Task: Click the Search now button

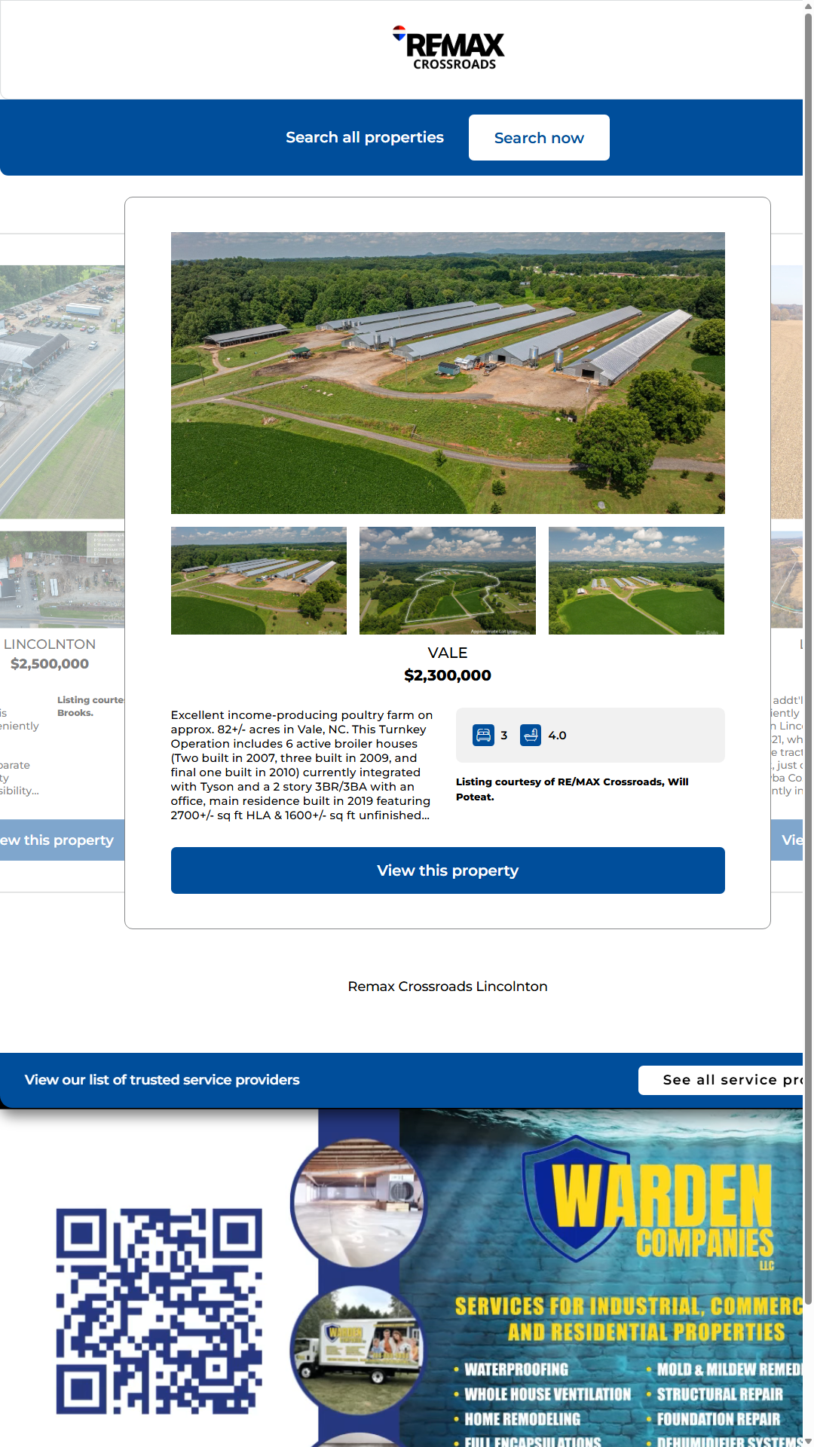Action: point(539,138)
